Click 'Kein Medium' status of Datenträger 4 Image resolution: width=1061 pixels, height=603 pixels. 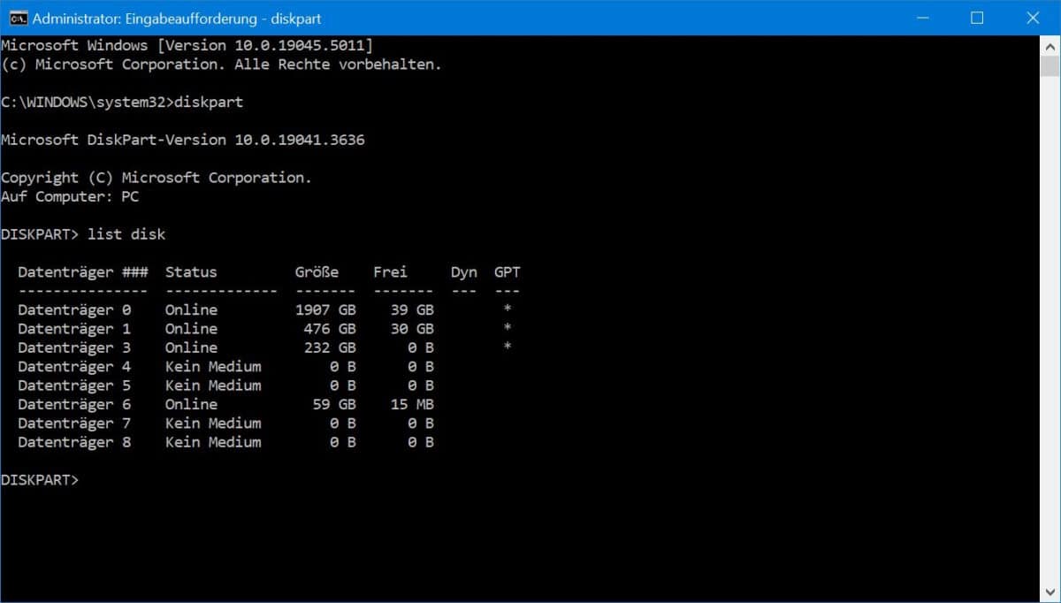click(x=212, y=366)
